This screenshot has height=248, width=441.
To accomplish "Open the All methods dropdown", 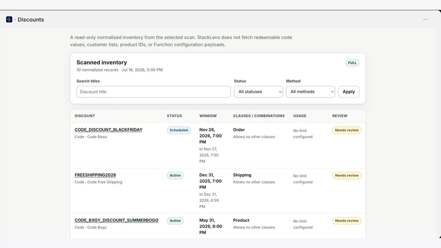I will tap(310, 91).
